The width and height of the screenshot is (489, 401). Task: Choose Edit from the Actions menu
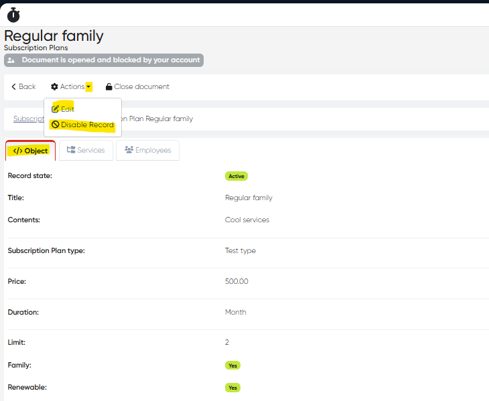coord(67,109)
